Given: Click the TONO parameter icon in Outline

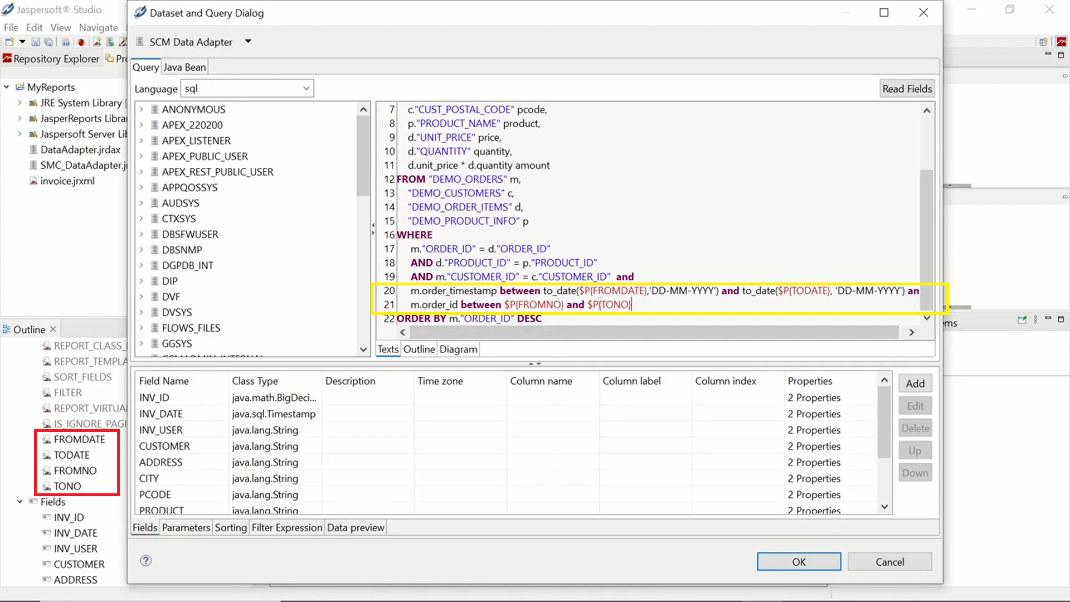Looking at the screenshot, I should [47, 487].
